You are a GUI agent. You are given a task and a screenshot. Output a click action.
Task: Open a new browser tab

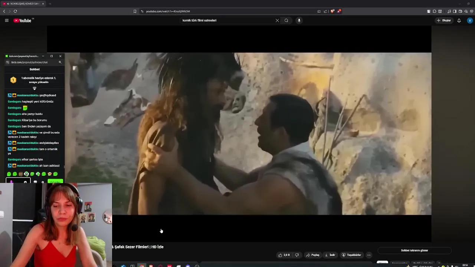50,4
